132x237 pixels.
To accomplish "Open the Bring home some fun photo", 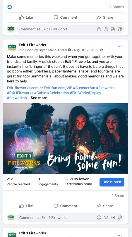I will coord(66,139).
